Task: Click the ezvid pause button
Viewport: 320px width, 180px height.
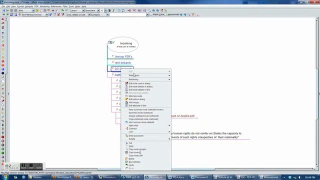Action: coord(23,166)
